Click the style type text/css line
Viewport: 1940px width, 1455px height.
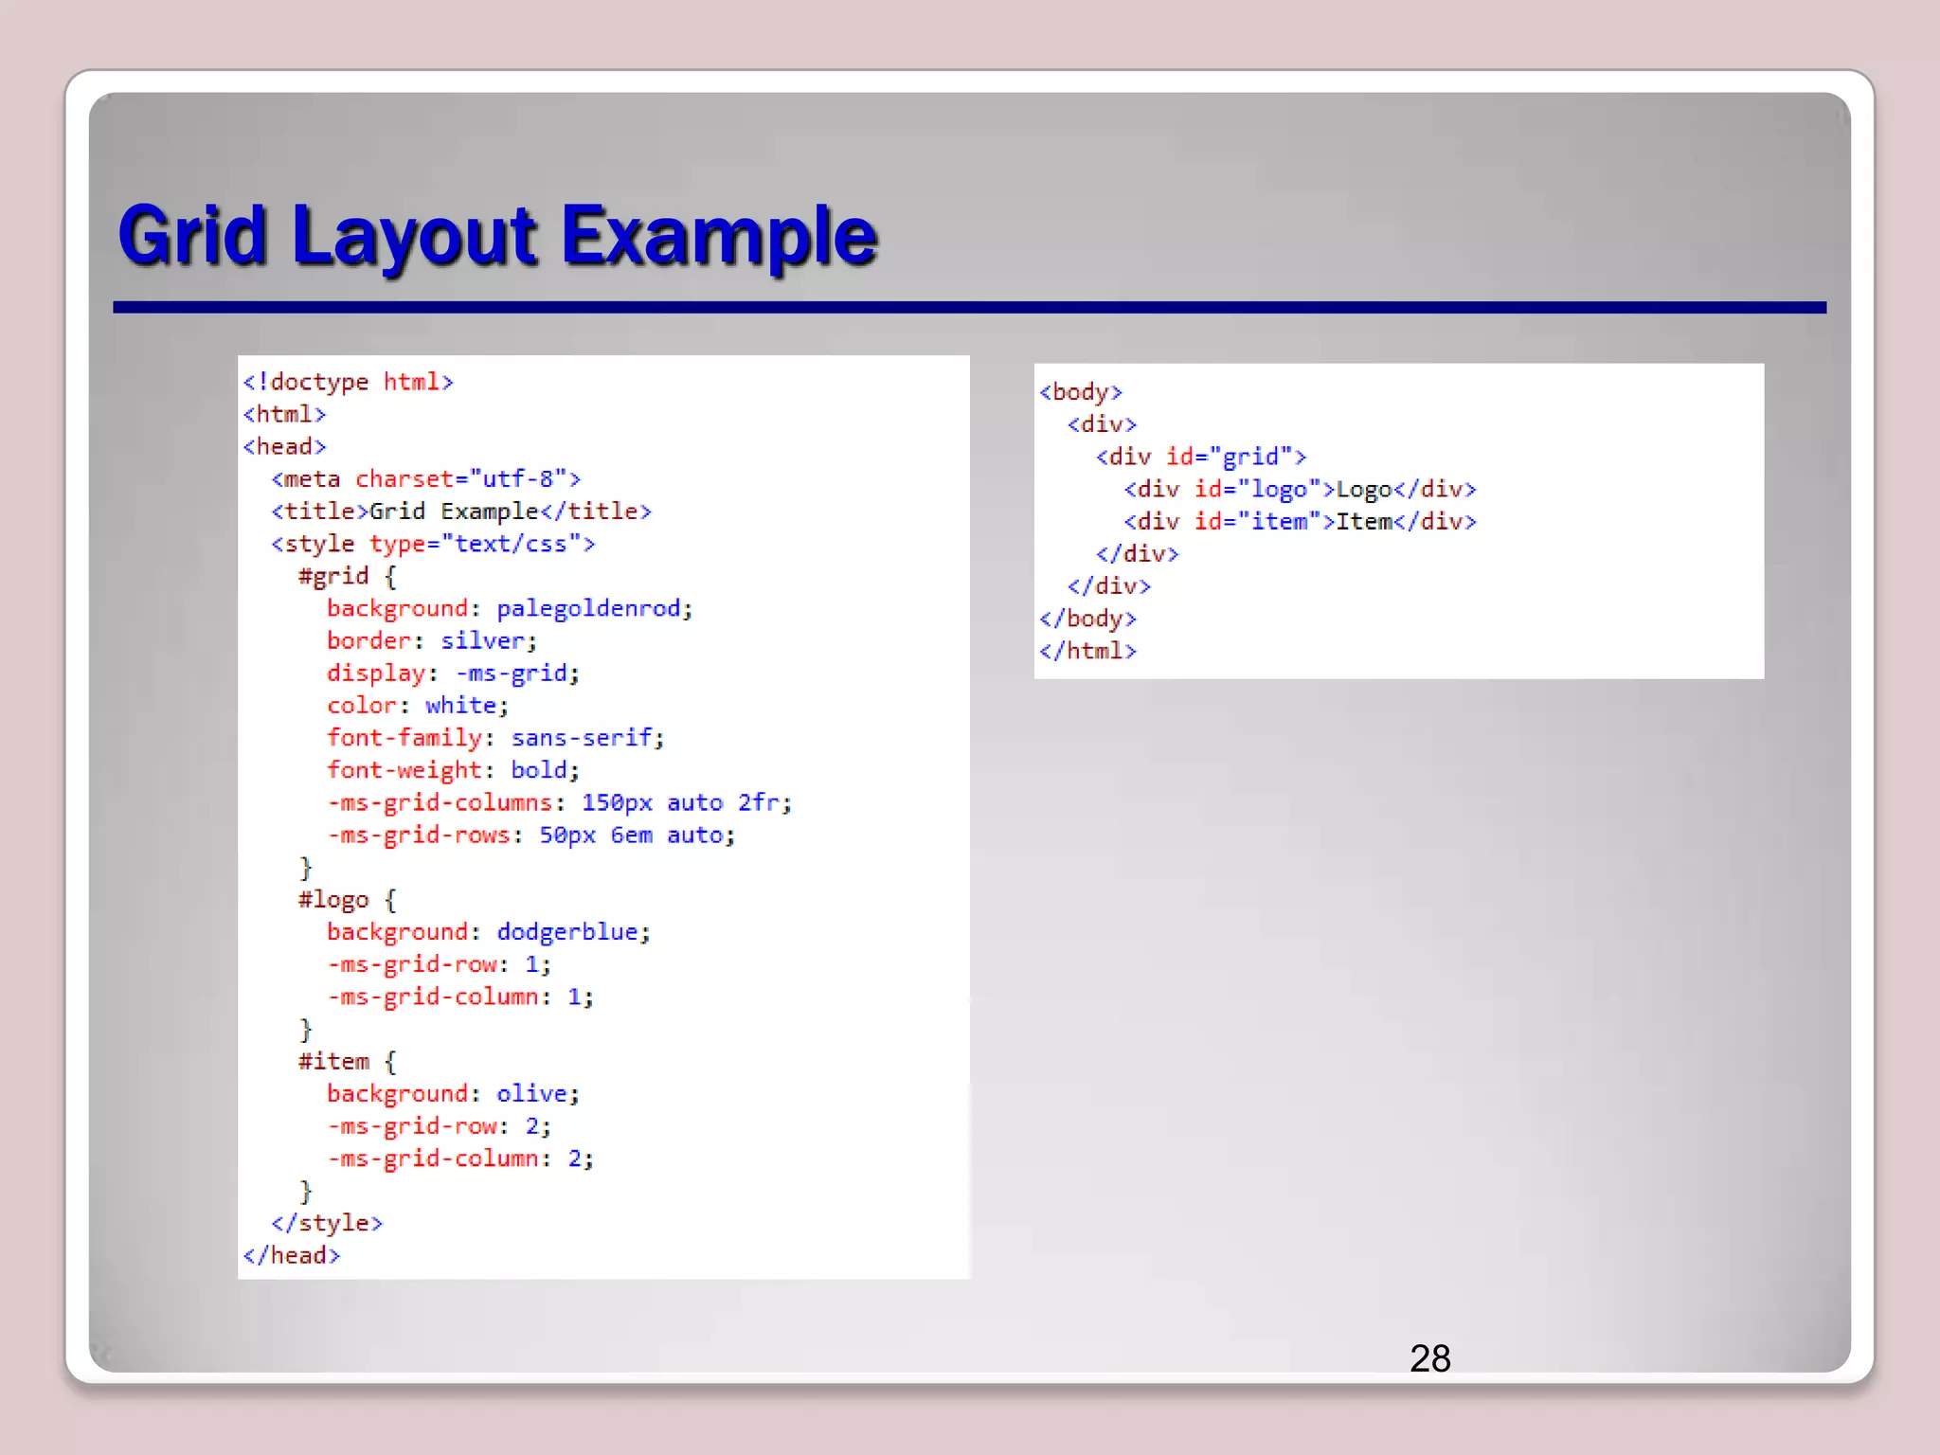[433, 544]
